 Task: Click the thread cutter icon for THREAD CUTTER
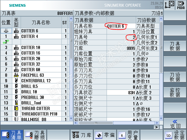coord(16,108)
